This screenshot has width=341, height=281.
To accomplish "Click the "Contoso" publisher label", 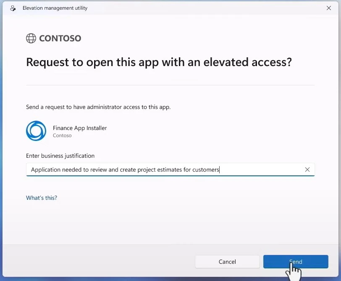I will (62, 135).
